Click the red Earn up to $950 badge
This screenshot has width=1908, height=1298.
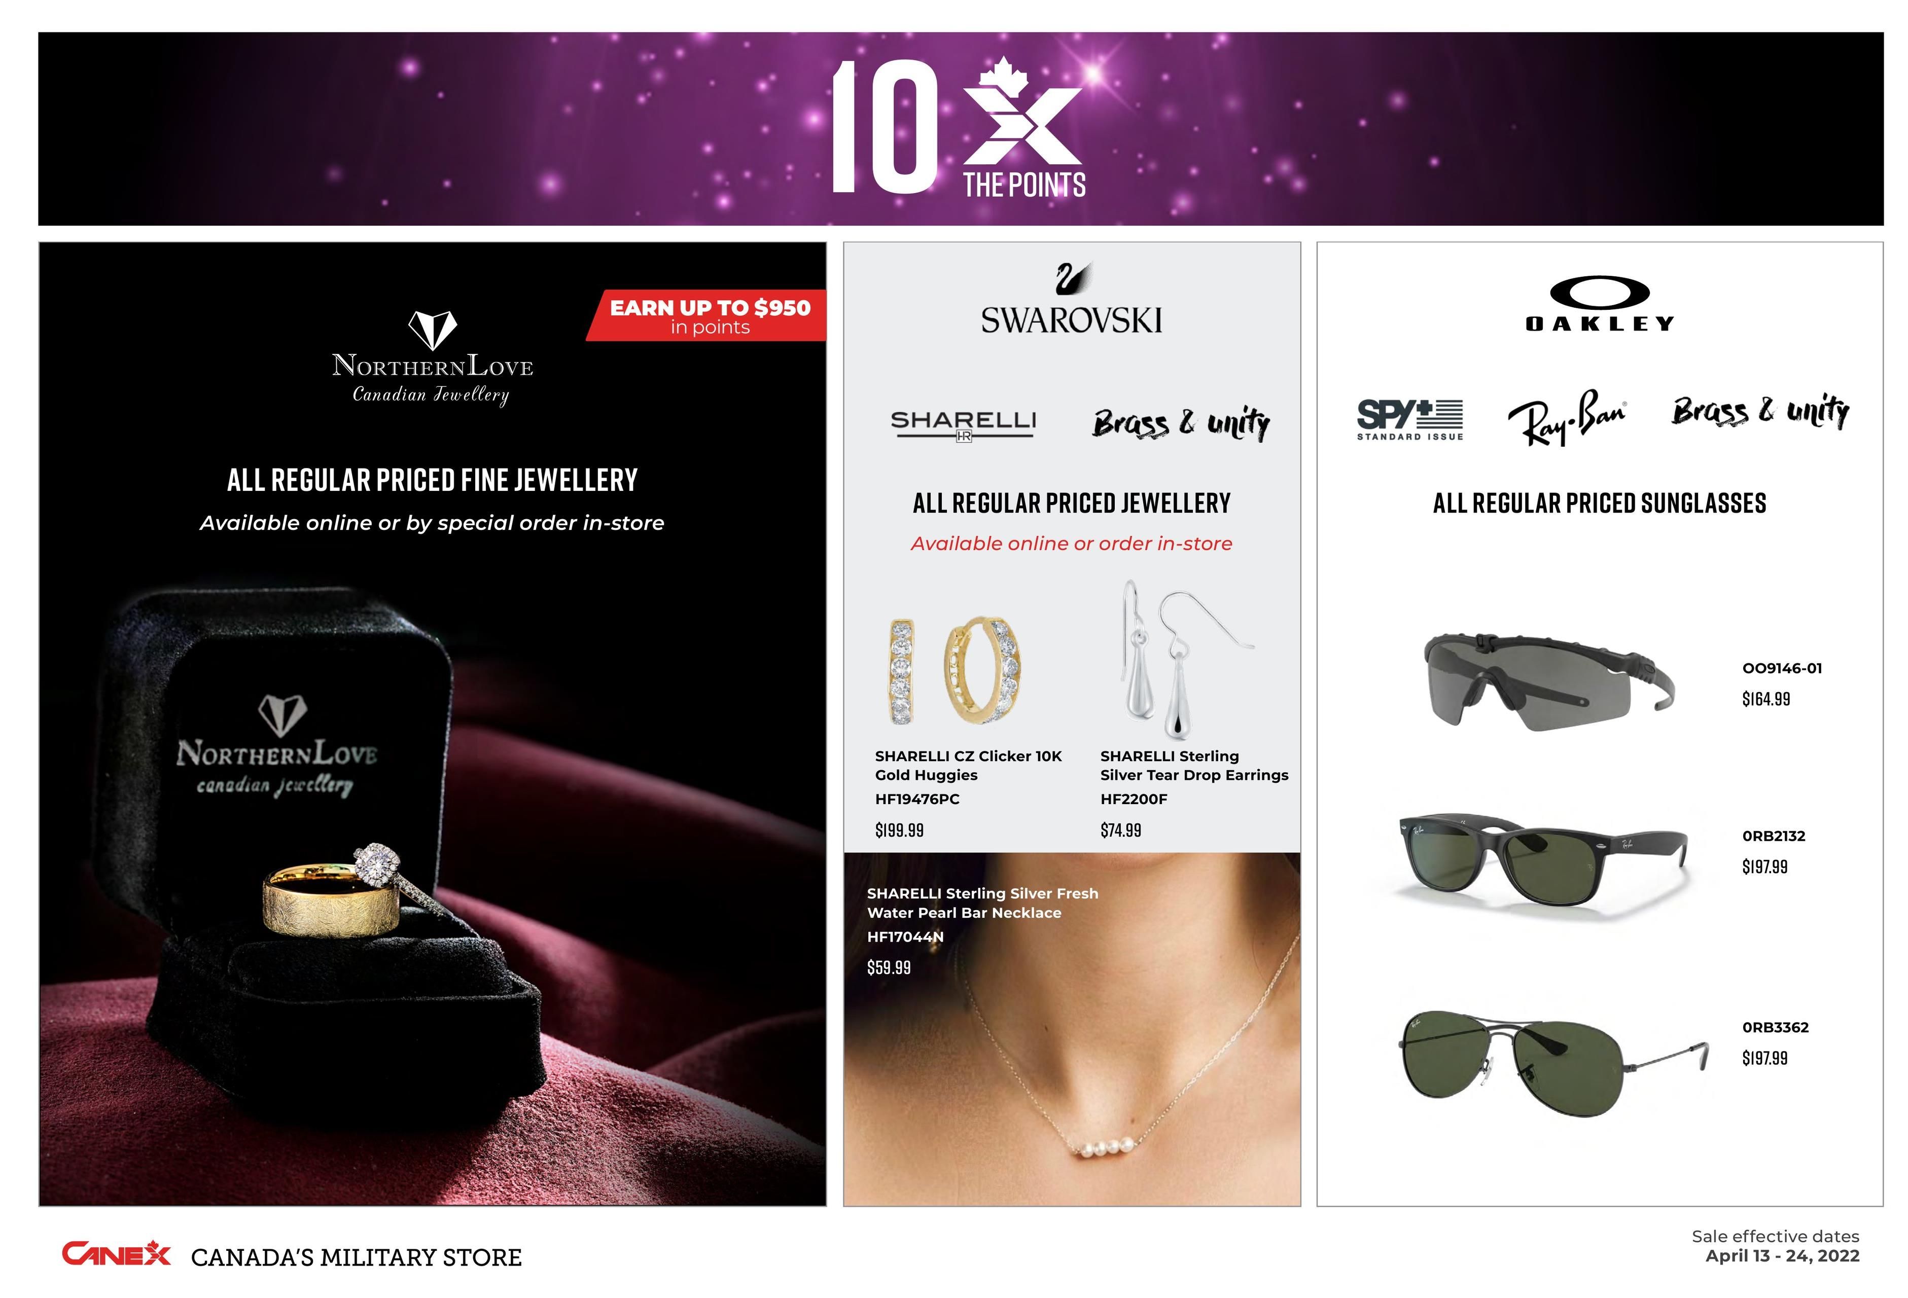click(x=706, y=315)
